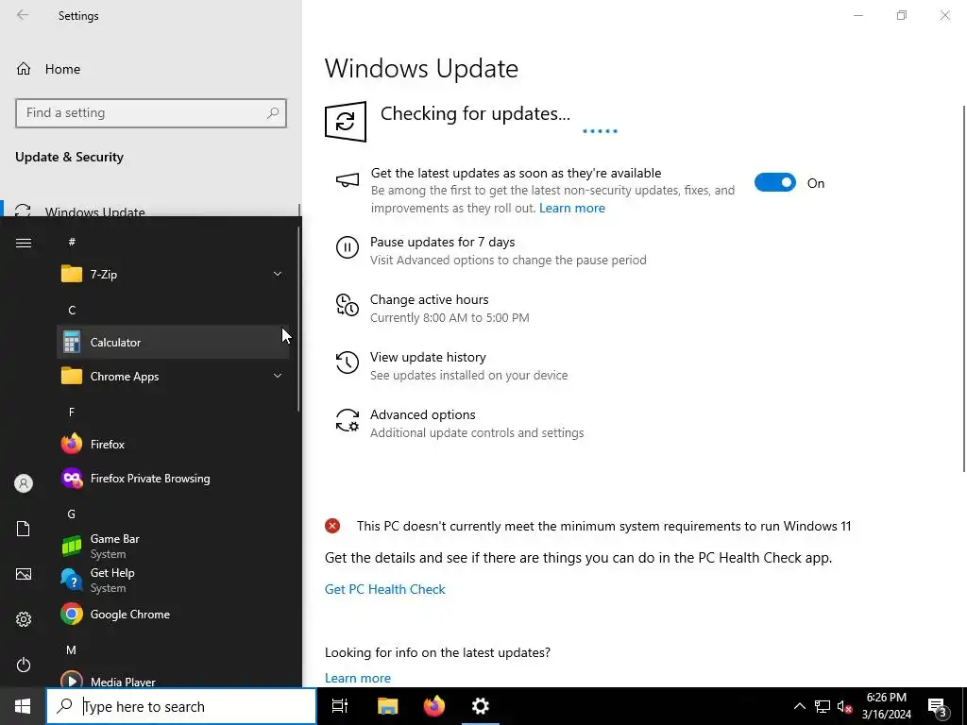Click the F letter header in app list
967x725 pixels.
coord(72,412)
